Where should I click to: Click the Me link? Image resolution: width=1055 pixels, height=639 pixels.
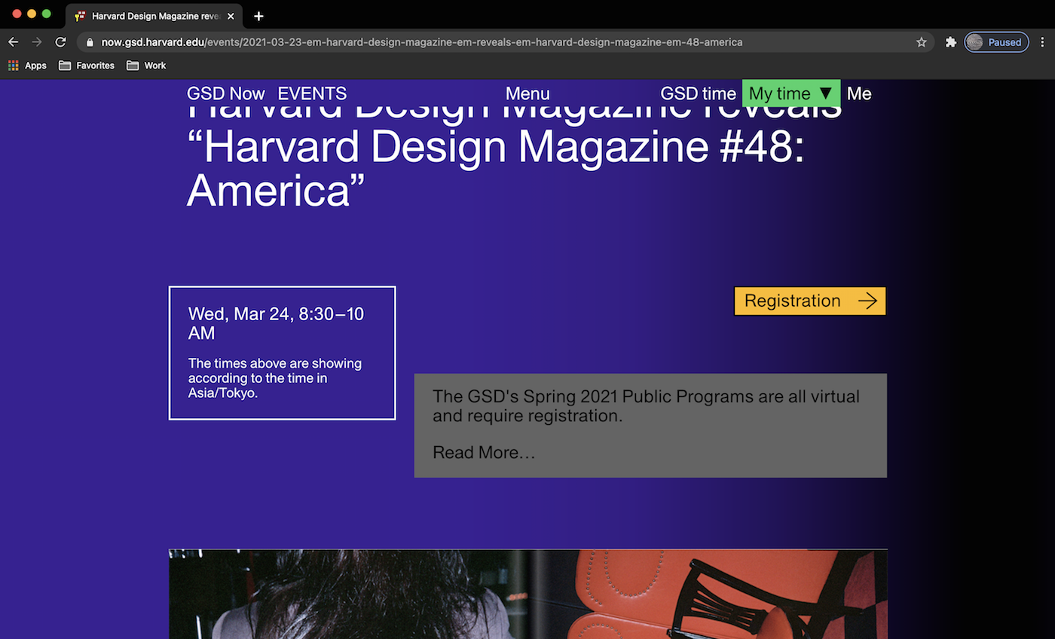tap(859, 93)
